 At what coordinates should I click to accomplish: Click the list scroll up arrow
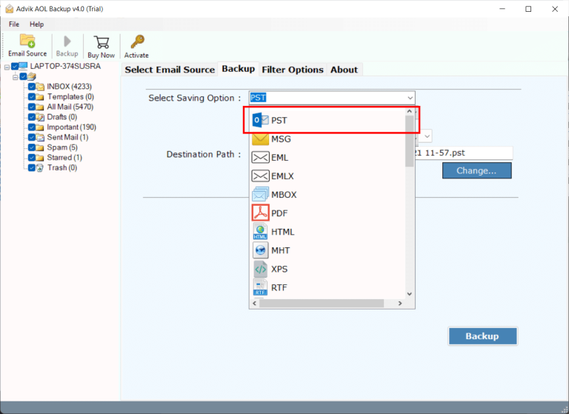tap(410, 111)
